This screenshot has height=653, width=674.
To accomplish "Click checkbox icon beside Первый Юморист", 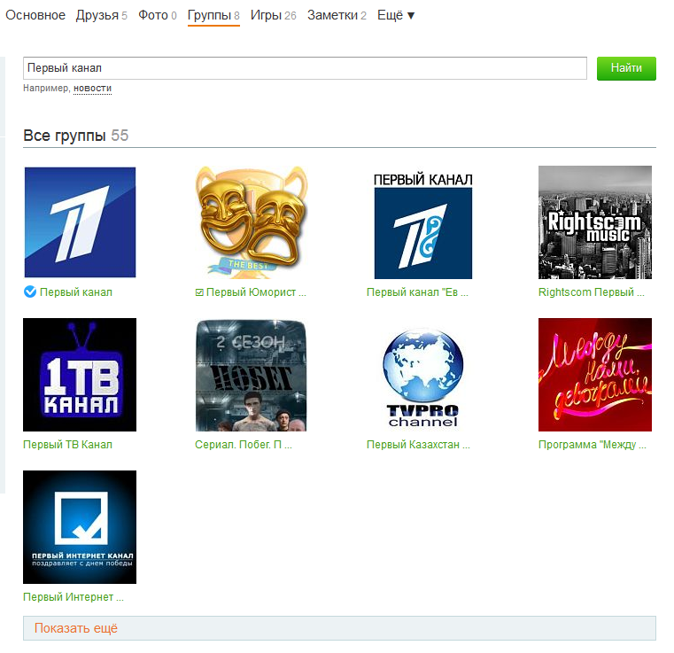I will [x=199, y=292].
